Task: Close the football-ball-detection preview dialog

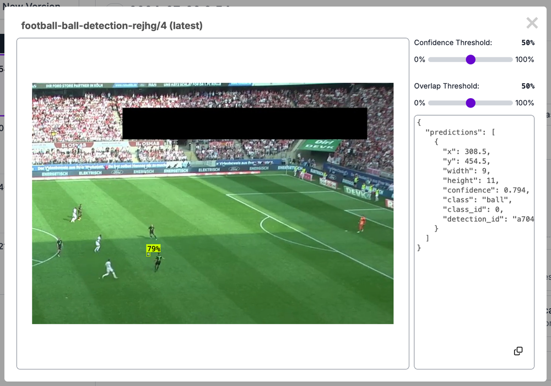Action: click(x=531, y=23)
